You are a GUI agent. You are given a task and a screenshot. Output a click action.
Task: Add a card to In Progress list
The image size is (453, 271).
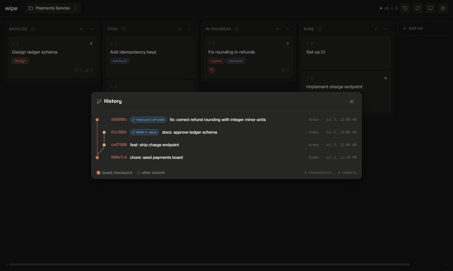click(x=278, y=29)
